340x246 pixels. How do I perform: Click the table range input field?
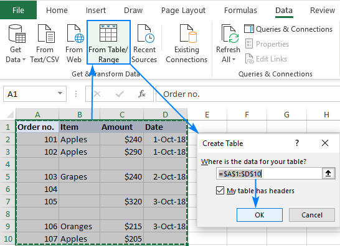[269, 173]
